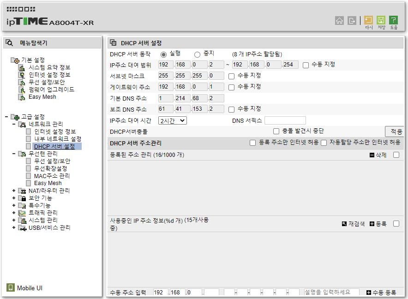Click the home icon in header
Screen dimensions: 408x299
[x=339, y=21]
